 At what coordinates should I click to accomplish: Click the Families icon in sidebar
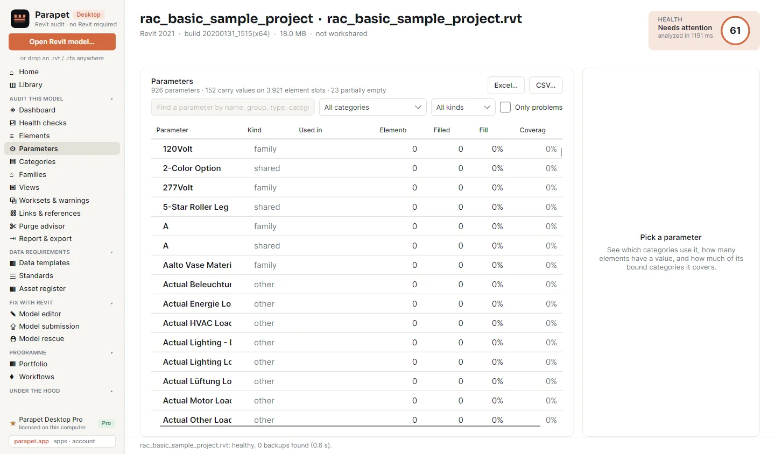point(12,175)
